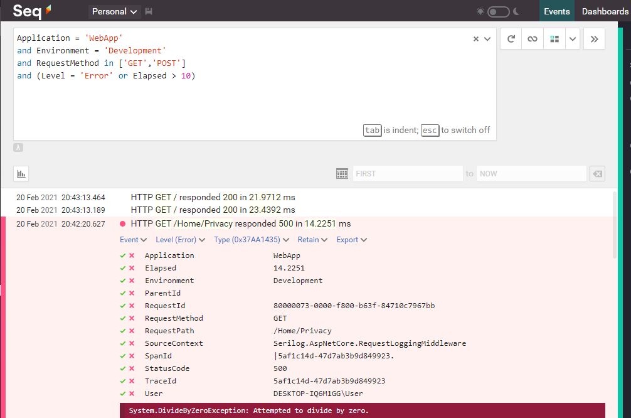
Task: Click the NOW date range input
Action: [531, 174]
